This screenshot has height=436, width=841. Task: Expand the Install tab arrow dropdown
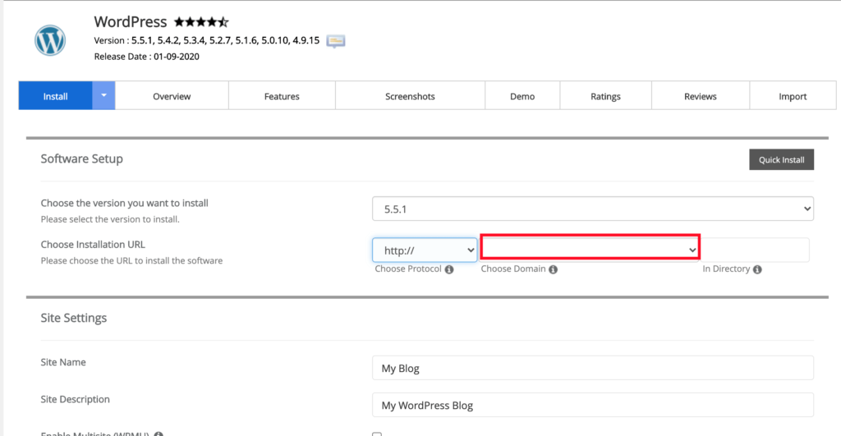point(103,95)
